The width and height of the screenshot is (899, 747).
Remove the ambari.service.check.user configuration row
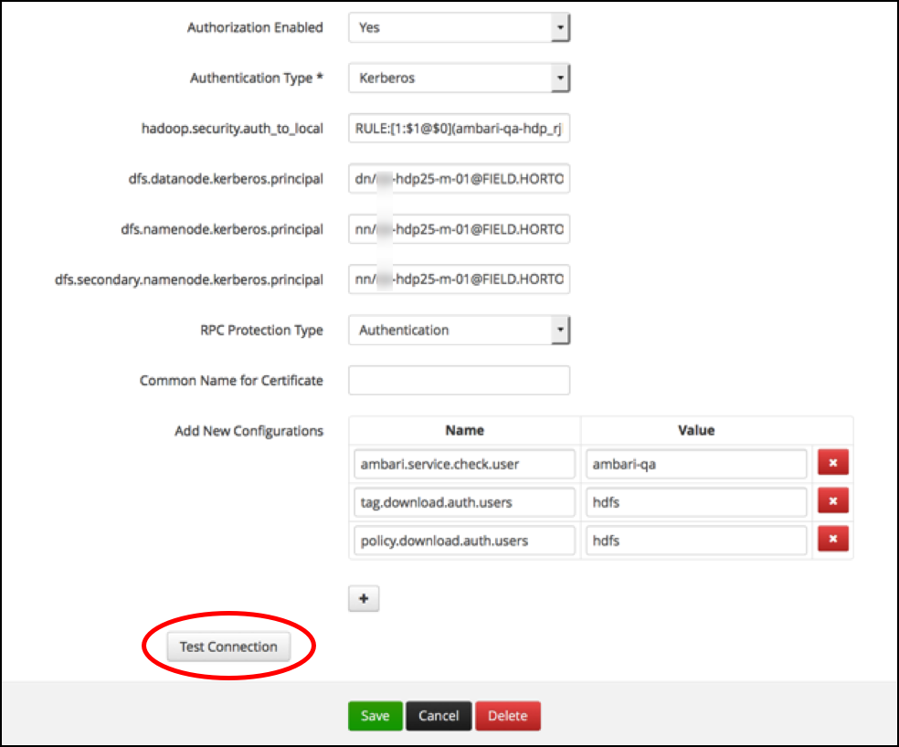point(832,464)
